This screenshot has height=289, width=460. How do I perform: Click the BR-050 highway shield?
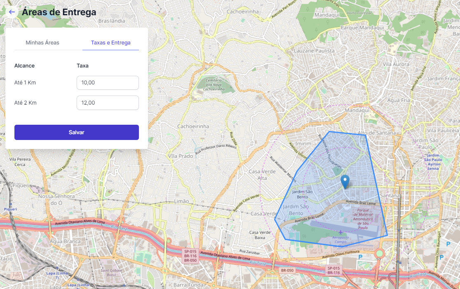coord(287,270)
